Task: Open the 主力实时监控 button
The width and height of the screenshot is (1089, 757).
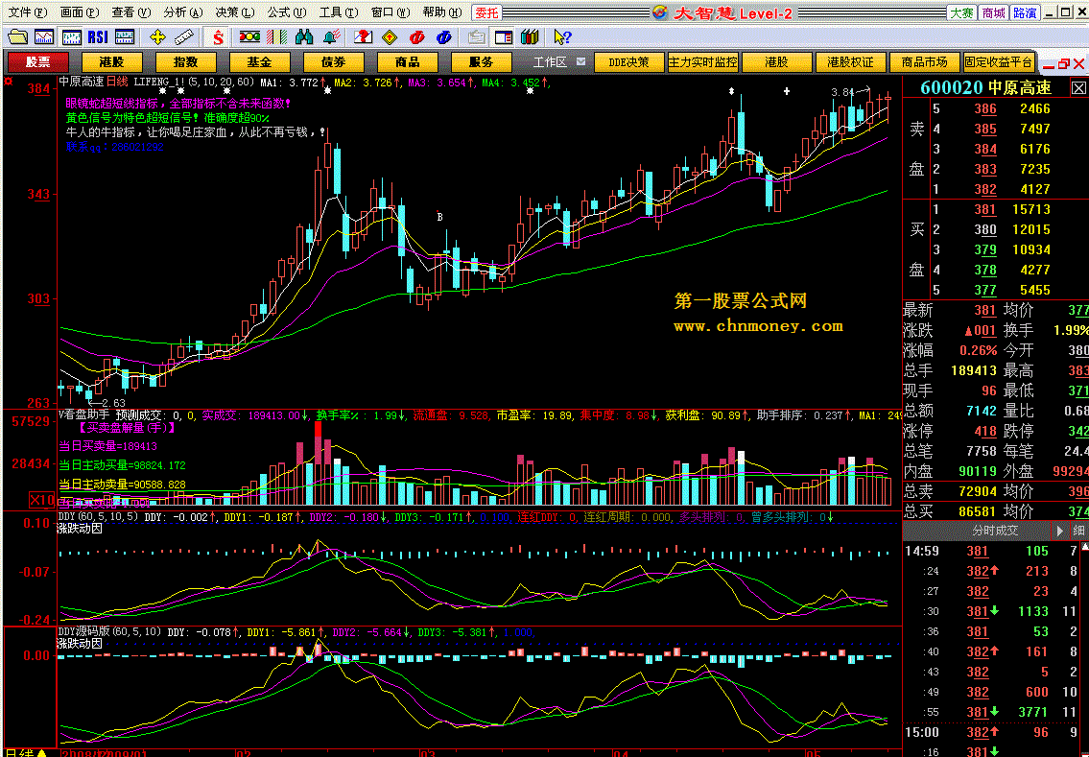Action: pos(703,61)
